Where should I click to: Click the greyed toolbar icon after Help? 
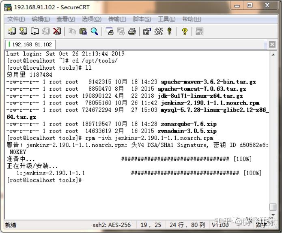tap(200, 31)
